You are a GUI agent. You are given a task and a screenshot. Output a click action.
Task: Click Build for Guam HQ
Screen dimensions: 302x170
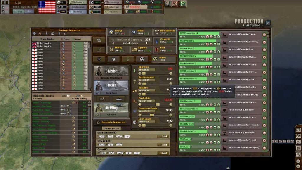[163, 153]
